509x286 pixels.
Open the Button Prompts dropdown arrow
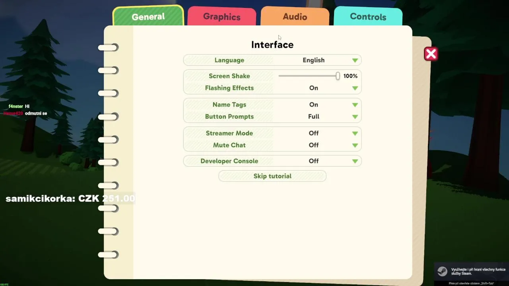355,117
